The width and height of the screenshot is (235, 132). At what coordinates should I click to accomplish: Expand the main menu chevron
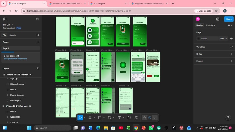tap(7, 19)
